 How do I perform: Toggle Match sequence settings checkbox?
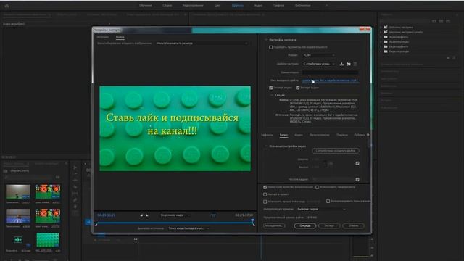pyautogui.click(x=270, y=47)
